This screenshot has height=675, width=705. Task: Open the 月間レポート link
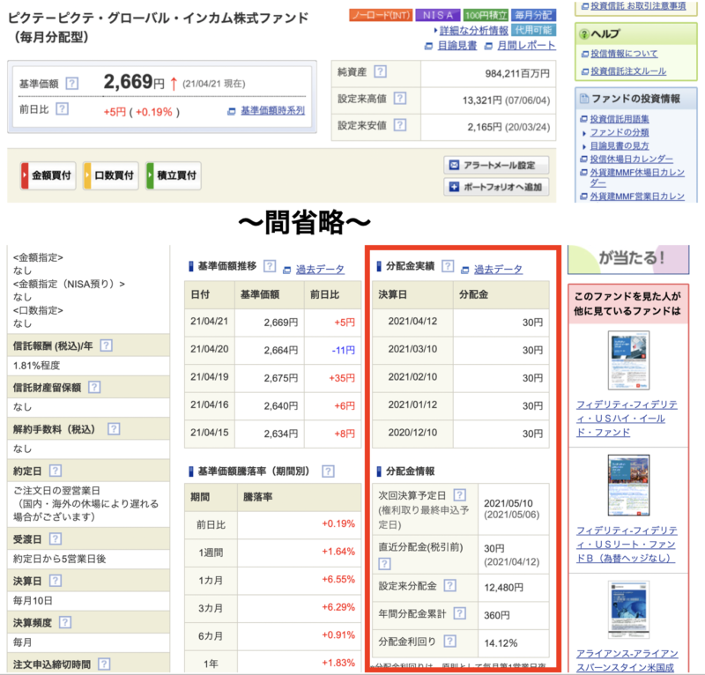(x=526, y=46)
